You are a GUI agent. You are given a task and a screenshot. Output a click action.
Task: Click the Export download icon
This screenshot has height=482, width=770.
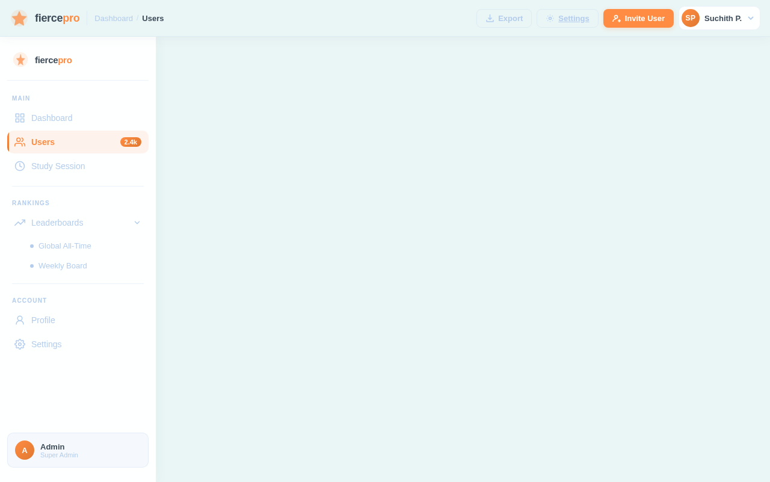click(x=490, y=18)
